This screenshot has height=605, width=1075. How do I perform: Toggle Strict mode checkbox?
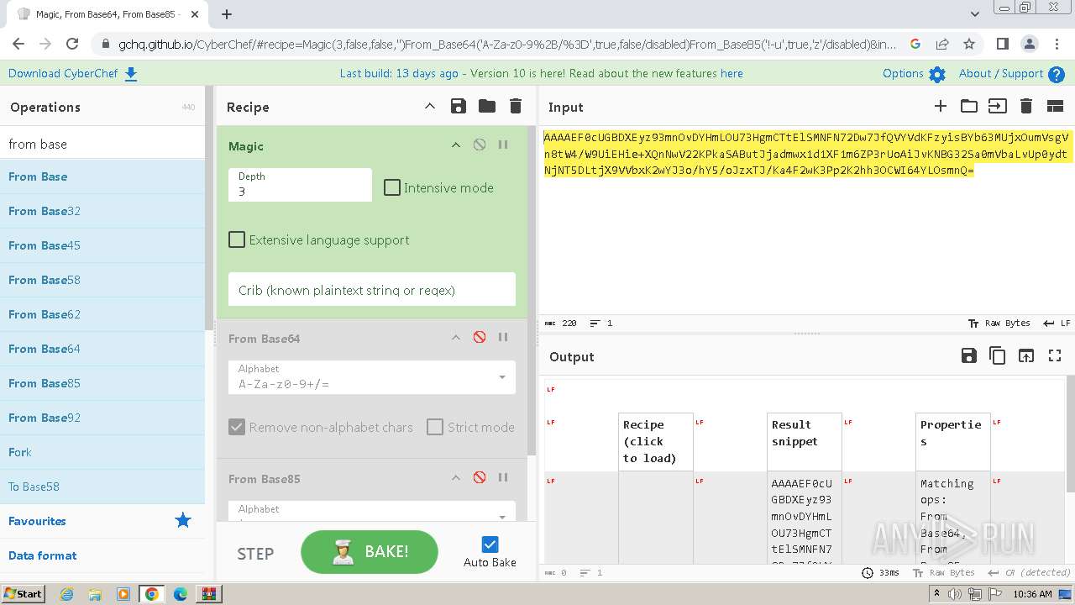tap(435, 427)
